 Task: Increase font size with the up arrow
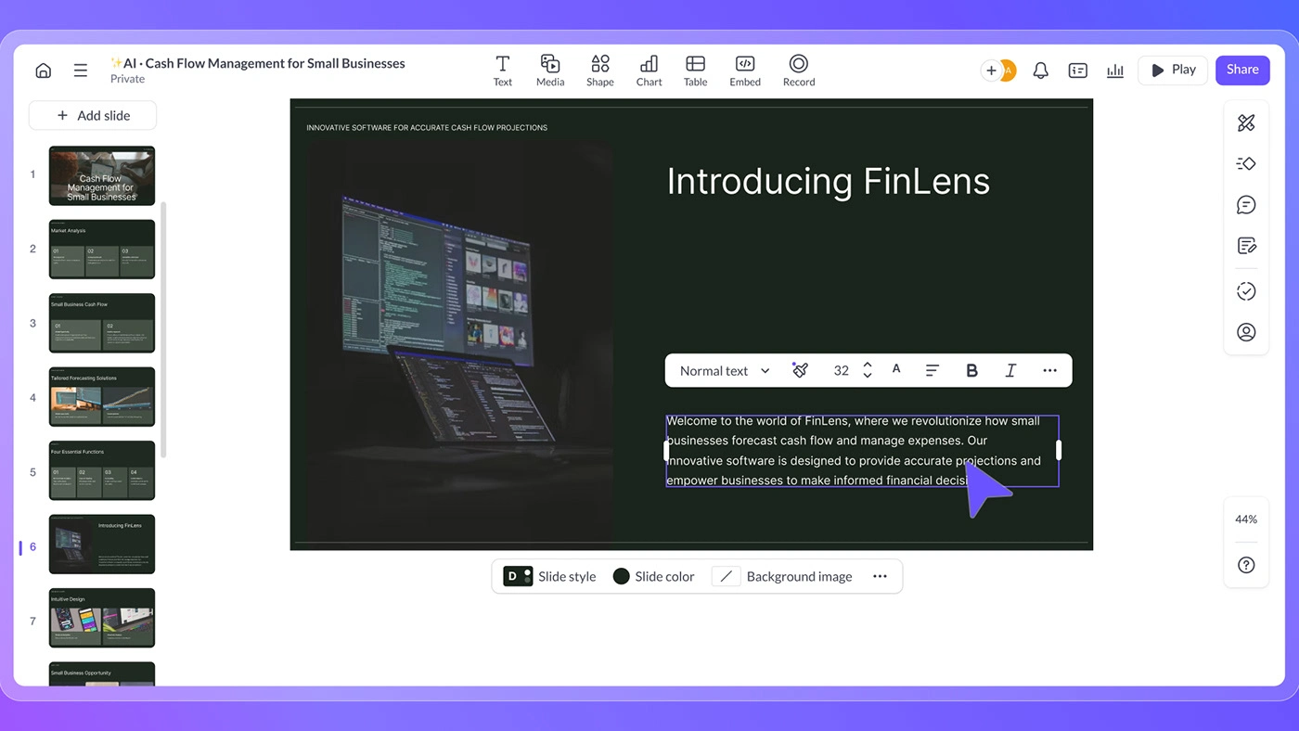pos(868,365)
